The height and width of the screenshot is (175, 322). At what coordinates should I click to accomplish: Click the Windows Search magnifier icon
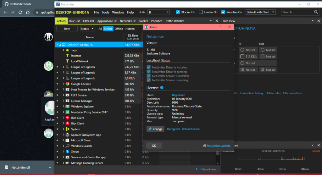pos(67,146)
